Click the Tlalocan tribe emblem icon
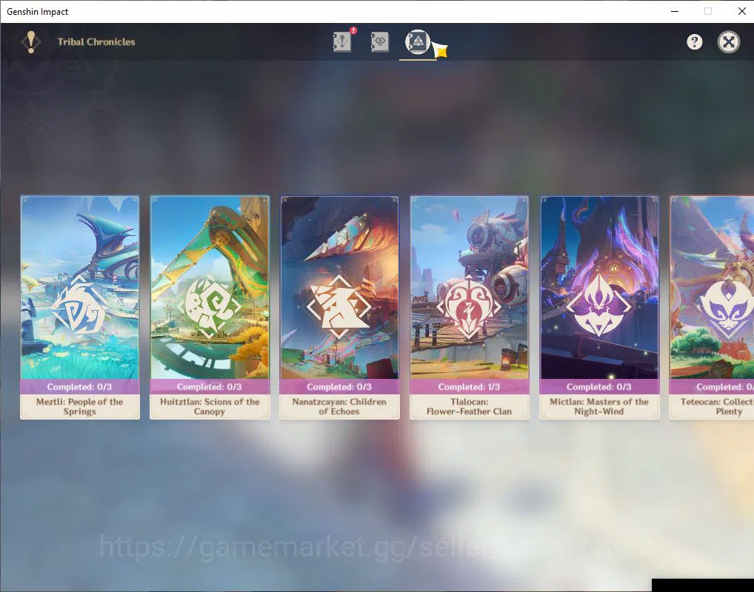The height and width of the screenshot is (592, 754). [x=470, y=308]
